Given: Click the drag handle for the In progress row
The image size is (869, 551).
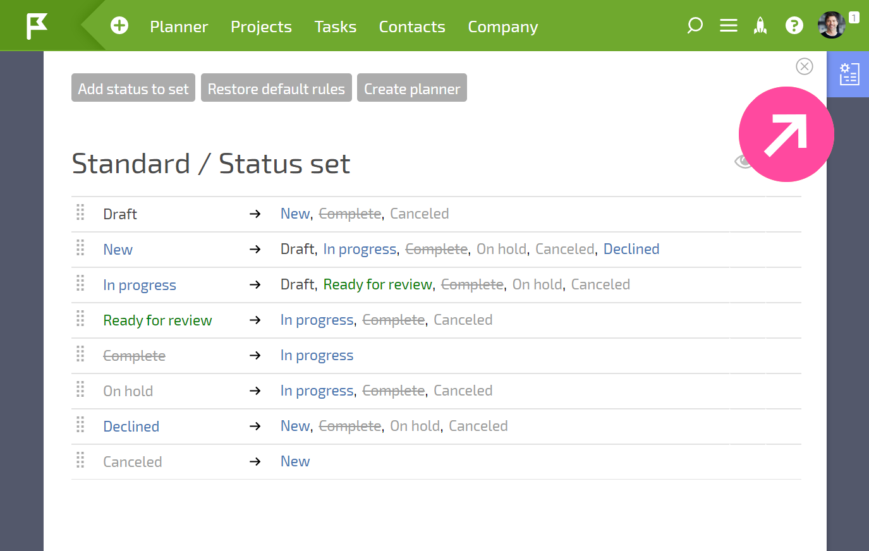Looking at the screenshot, I should 80,283.
